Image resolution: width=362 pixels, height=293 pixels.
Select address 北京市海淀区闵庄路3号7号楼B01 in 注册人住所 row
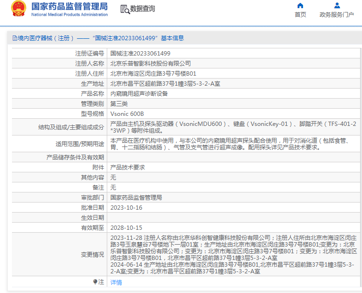pos(153,74)
